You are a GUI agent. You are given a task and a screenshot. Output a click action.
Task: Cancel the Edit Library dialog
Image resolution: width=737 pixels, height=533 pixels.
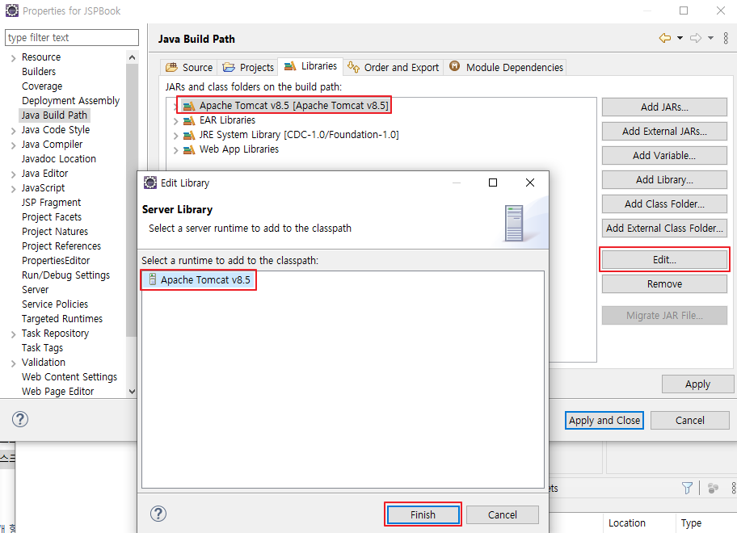coord(502,514)
